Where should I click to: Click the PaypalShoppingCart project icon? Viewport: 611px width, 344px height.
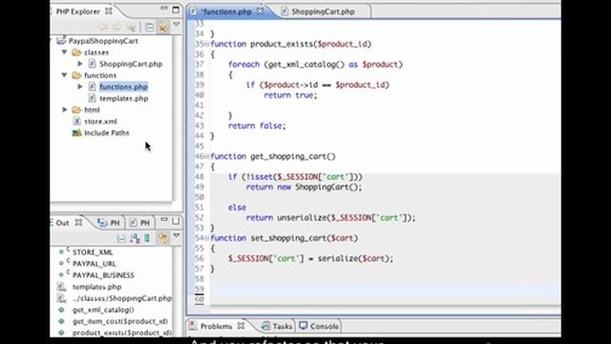click(61, 40)
